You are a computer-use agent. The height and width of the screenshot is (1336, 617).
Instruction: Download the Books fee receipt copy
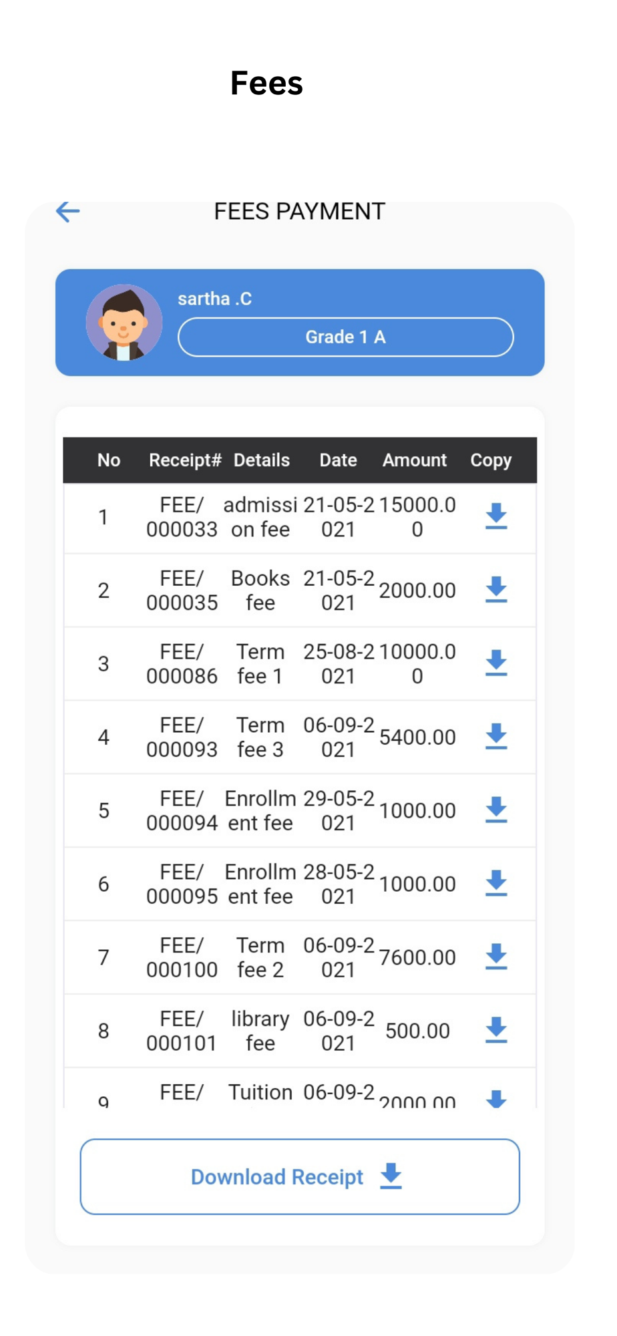pyautogui.click(x=496, y=590)
